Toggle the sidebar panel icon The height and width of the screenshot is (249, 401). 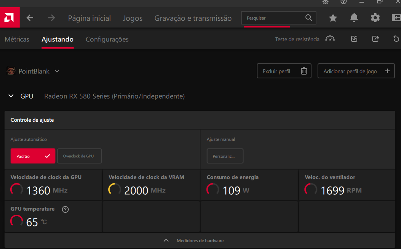pyautogui.click(x=396, y=18)
